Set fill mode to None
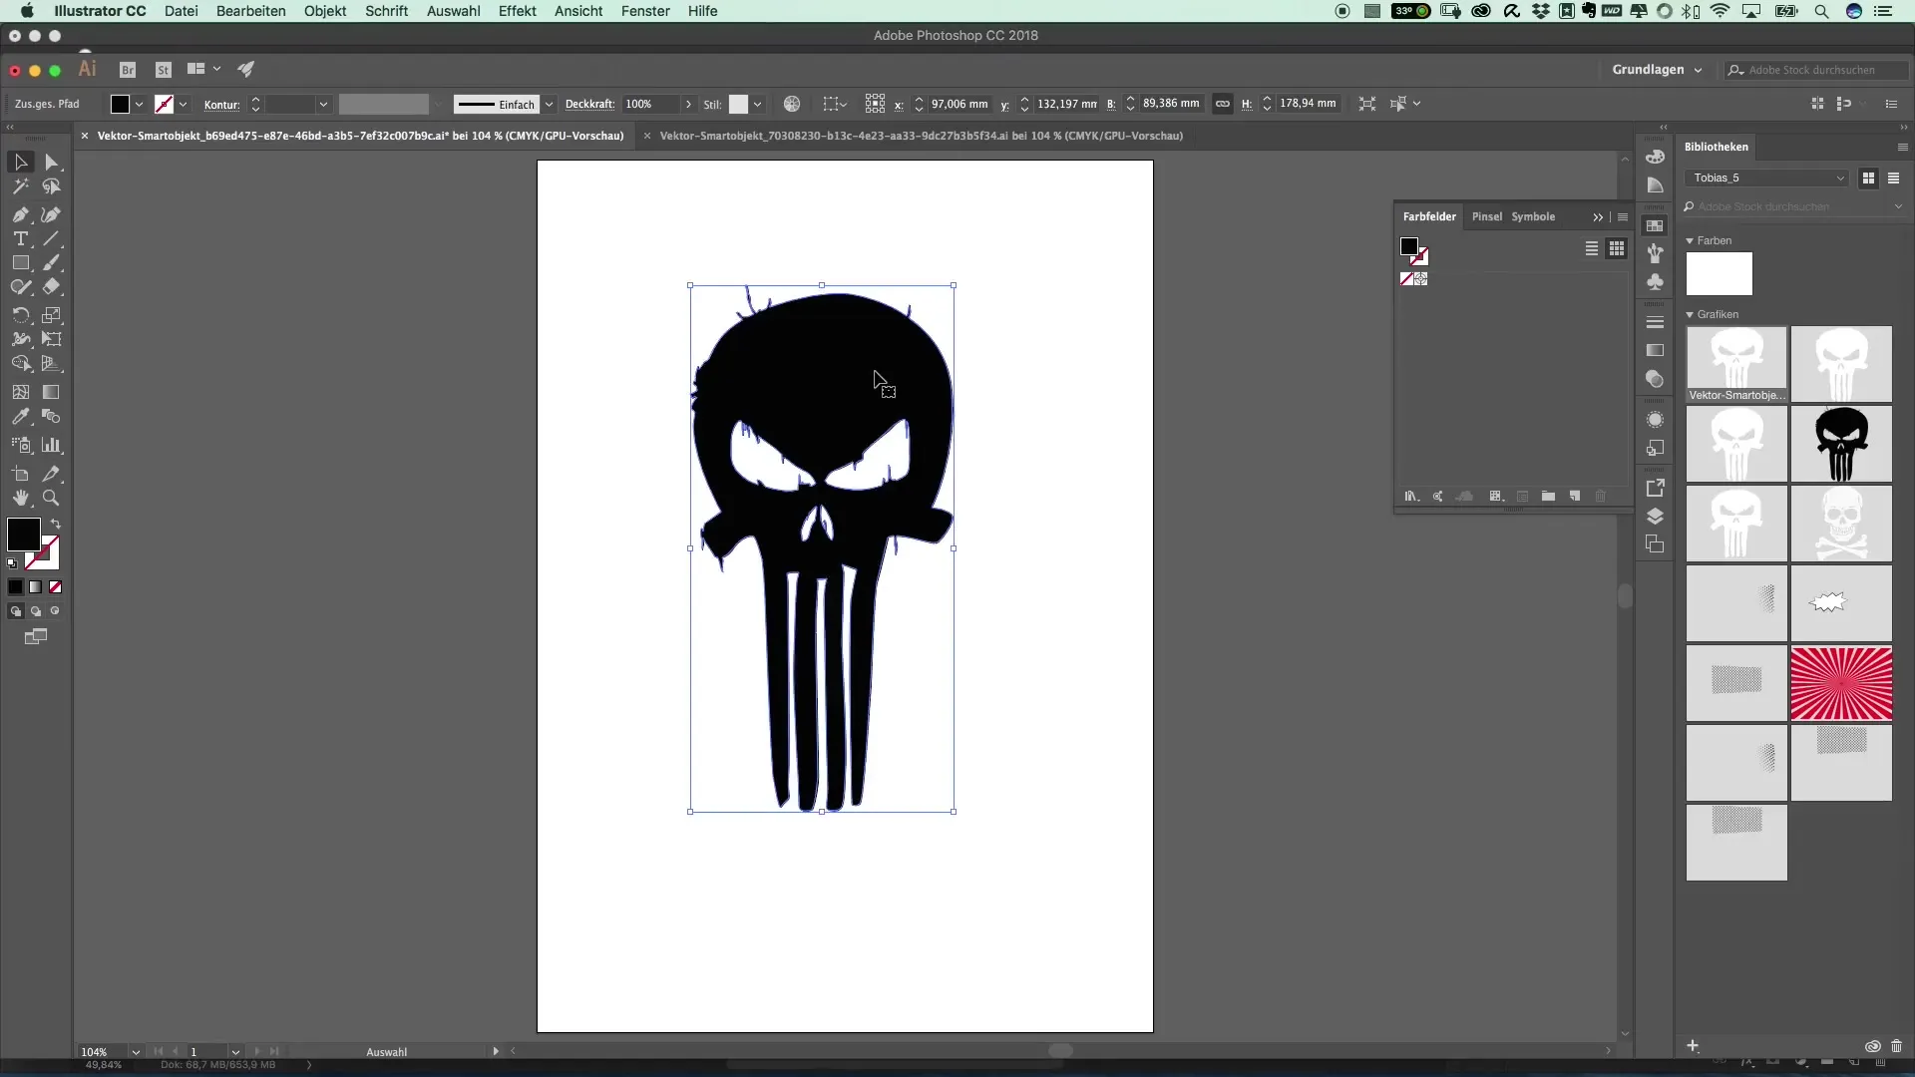 coord(56,587)
